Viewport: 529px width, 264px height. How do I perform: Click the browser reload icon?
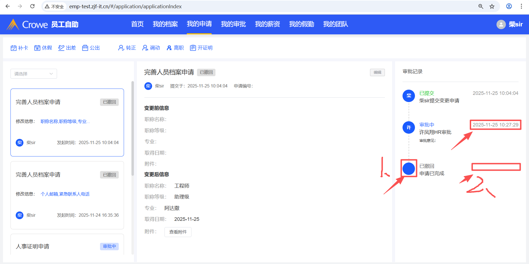[32, 6]
